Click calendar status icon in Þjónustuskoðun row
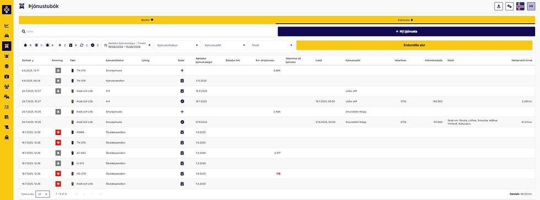Image resolution: width=540 pixels, height=200 pixels. 182,80
